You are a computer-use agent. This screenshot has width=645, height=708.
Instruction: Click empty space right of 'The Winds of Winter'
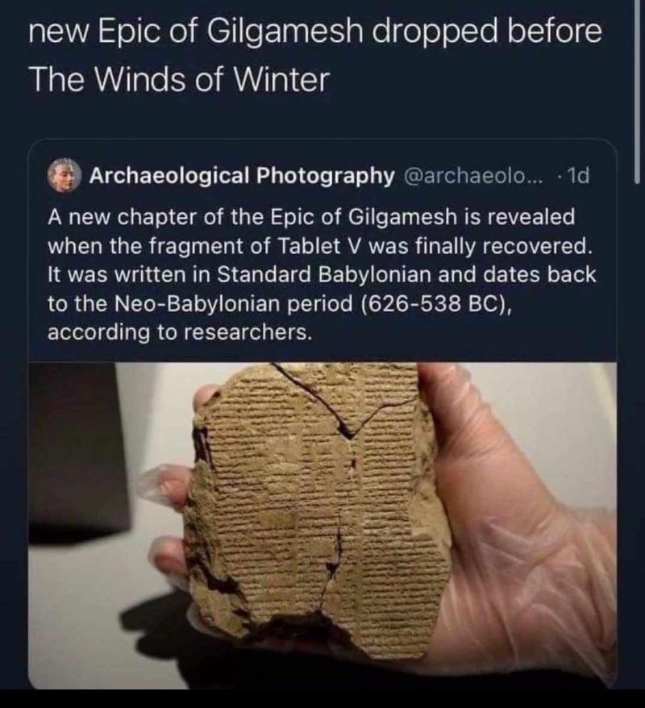point(474,80)
